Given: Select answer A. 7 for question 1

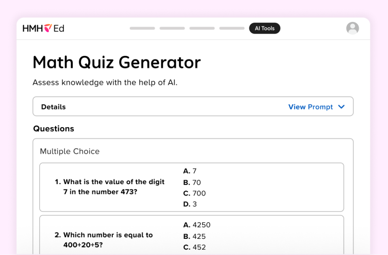Looking at the screenshot, I should tap(190, 171).
